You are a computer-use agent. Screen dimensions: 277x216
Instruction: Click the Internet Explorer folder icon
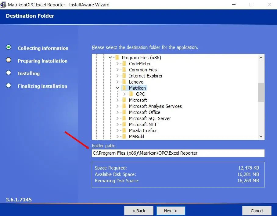(x=124, y=76)
